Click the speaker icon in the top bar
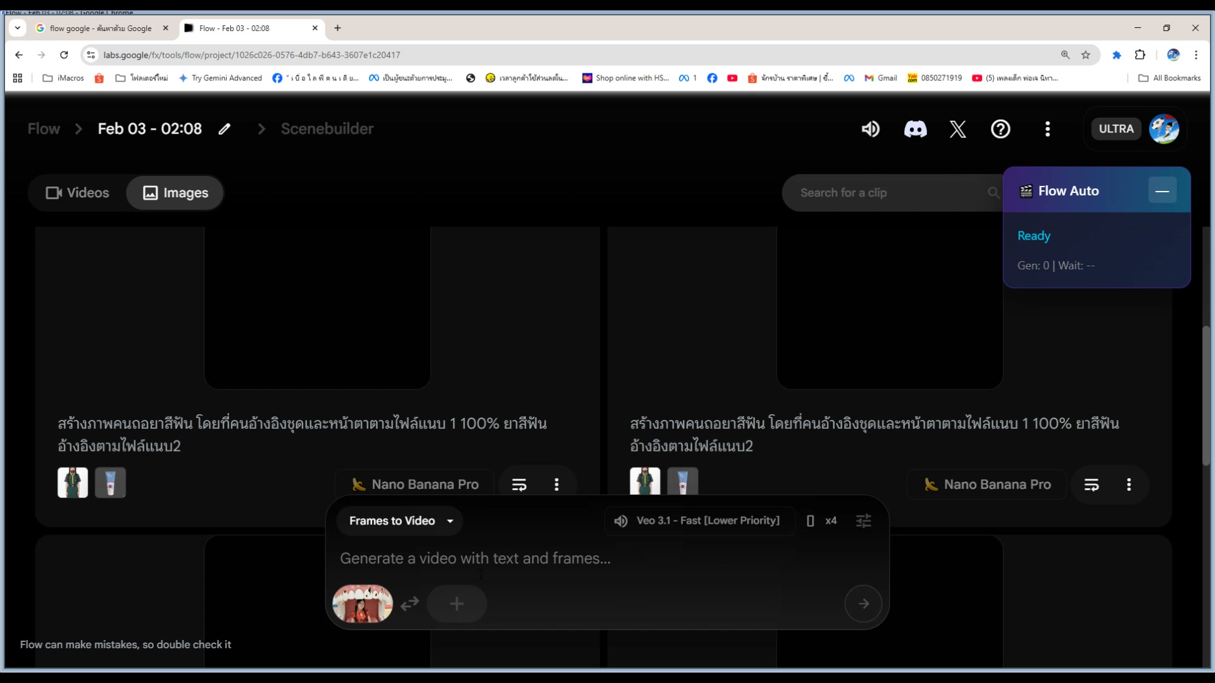This screenshot has width=1215, height=683. pos(870,129)
